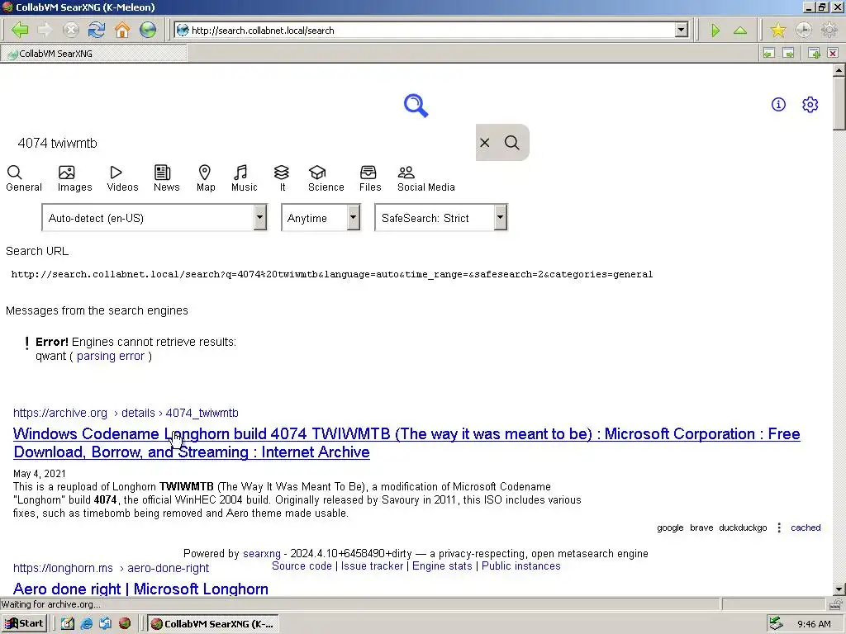Click vertical scrollbar down arrow

pyautogui.click(x=839, y=589)
